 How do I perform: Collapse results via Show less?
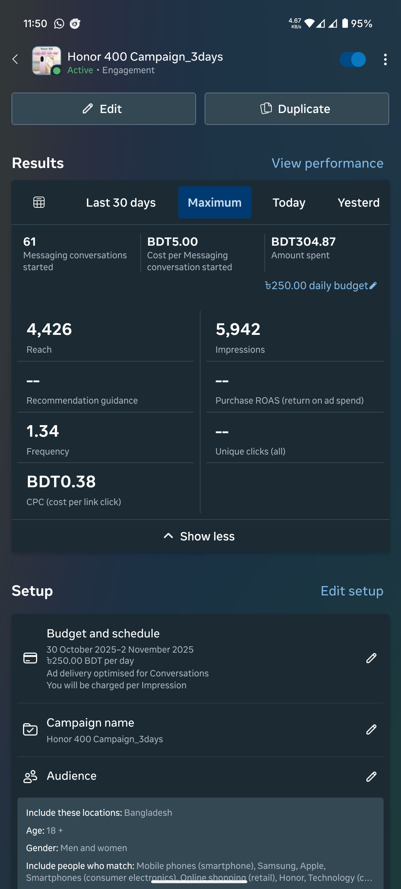coord(200,536)
